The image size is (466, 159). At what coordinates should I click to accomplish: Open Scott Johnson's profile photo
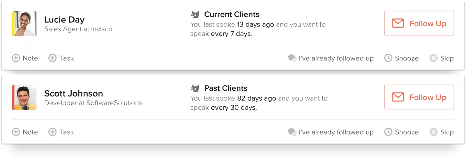[24, 97]
